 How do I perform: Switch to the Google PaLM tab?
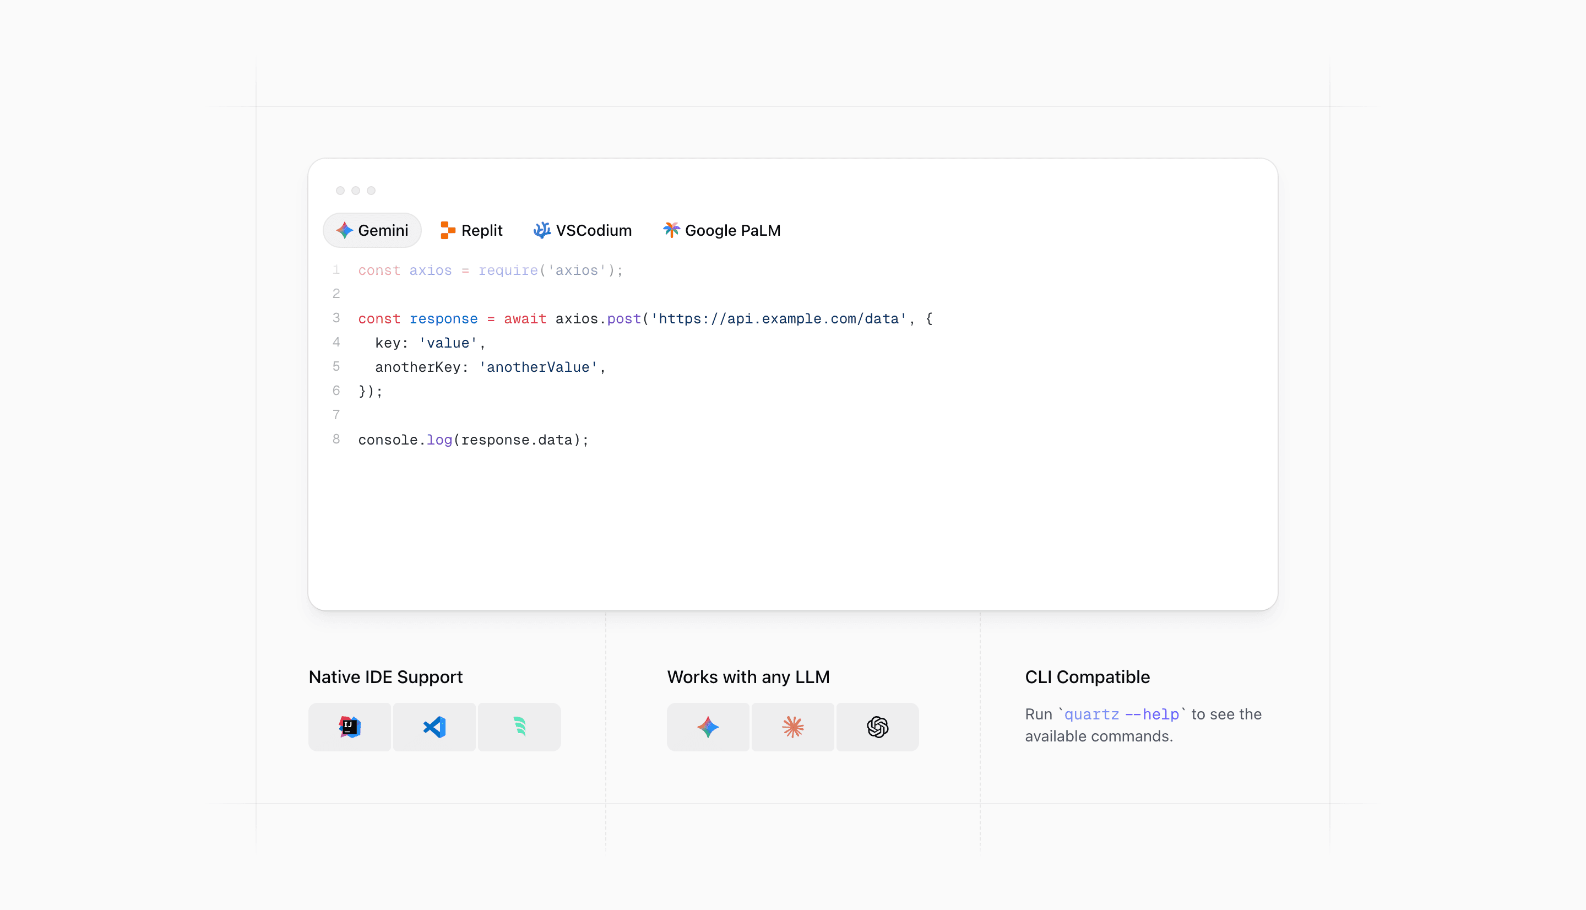coord(721,230)
